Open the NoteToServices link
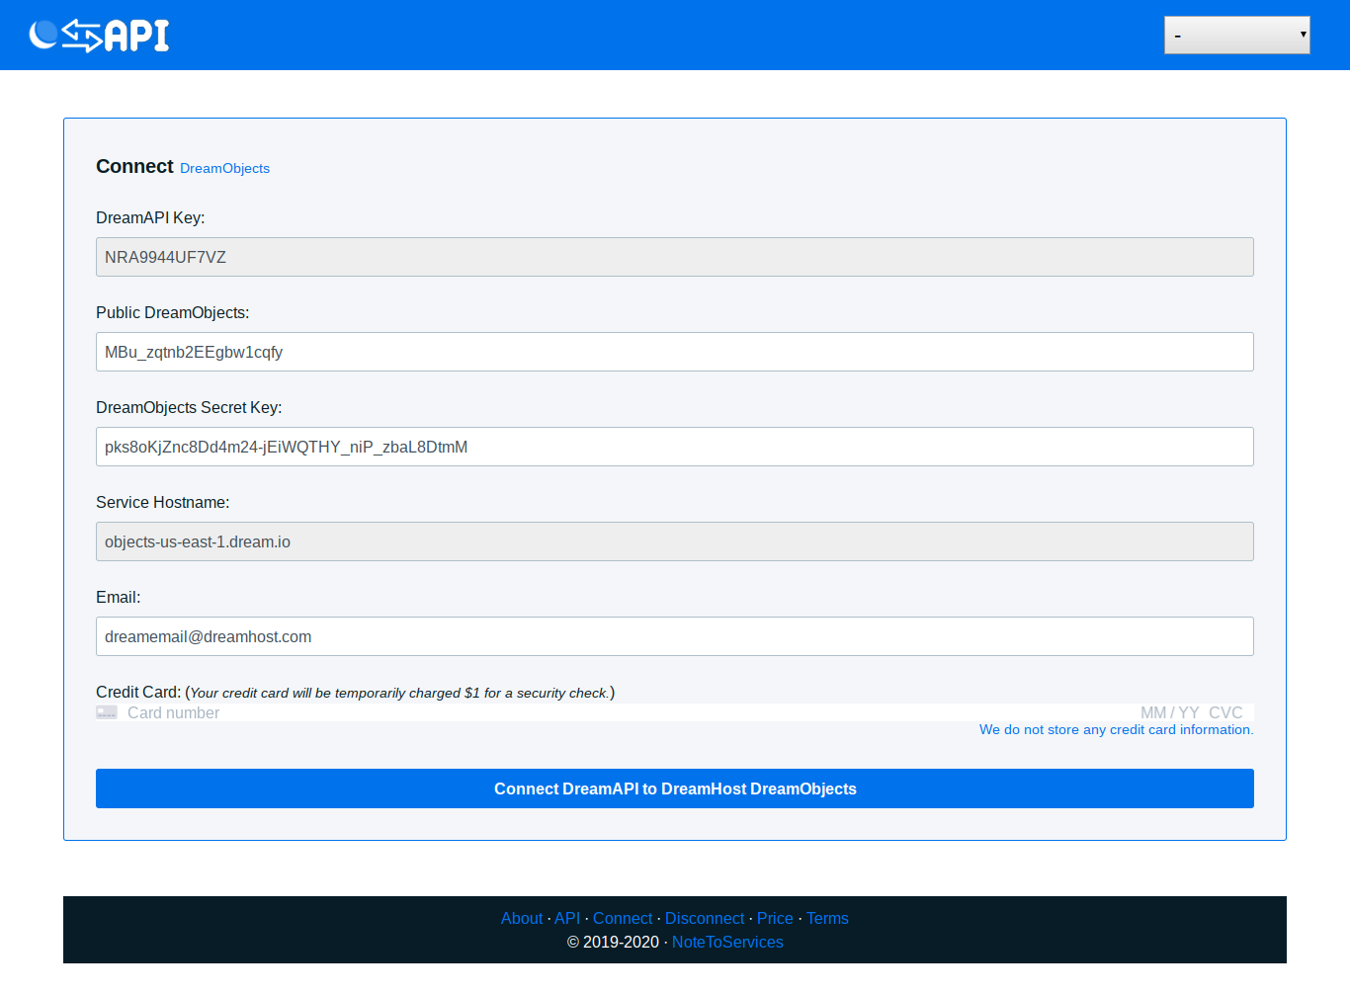1350x995 pixels. click(727, 942)
